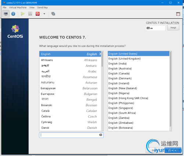Choose English (Denmark) locale
Viewport: 184px width, 156px height.
pyautogui.click(x=139, y=79)
